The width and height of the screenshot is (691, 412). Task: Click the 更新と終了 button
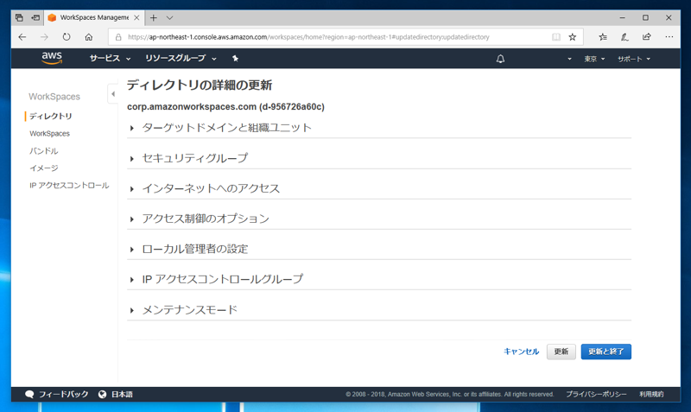606,352
